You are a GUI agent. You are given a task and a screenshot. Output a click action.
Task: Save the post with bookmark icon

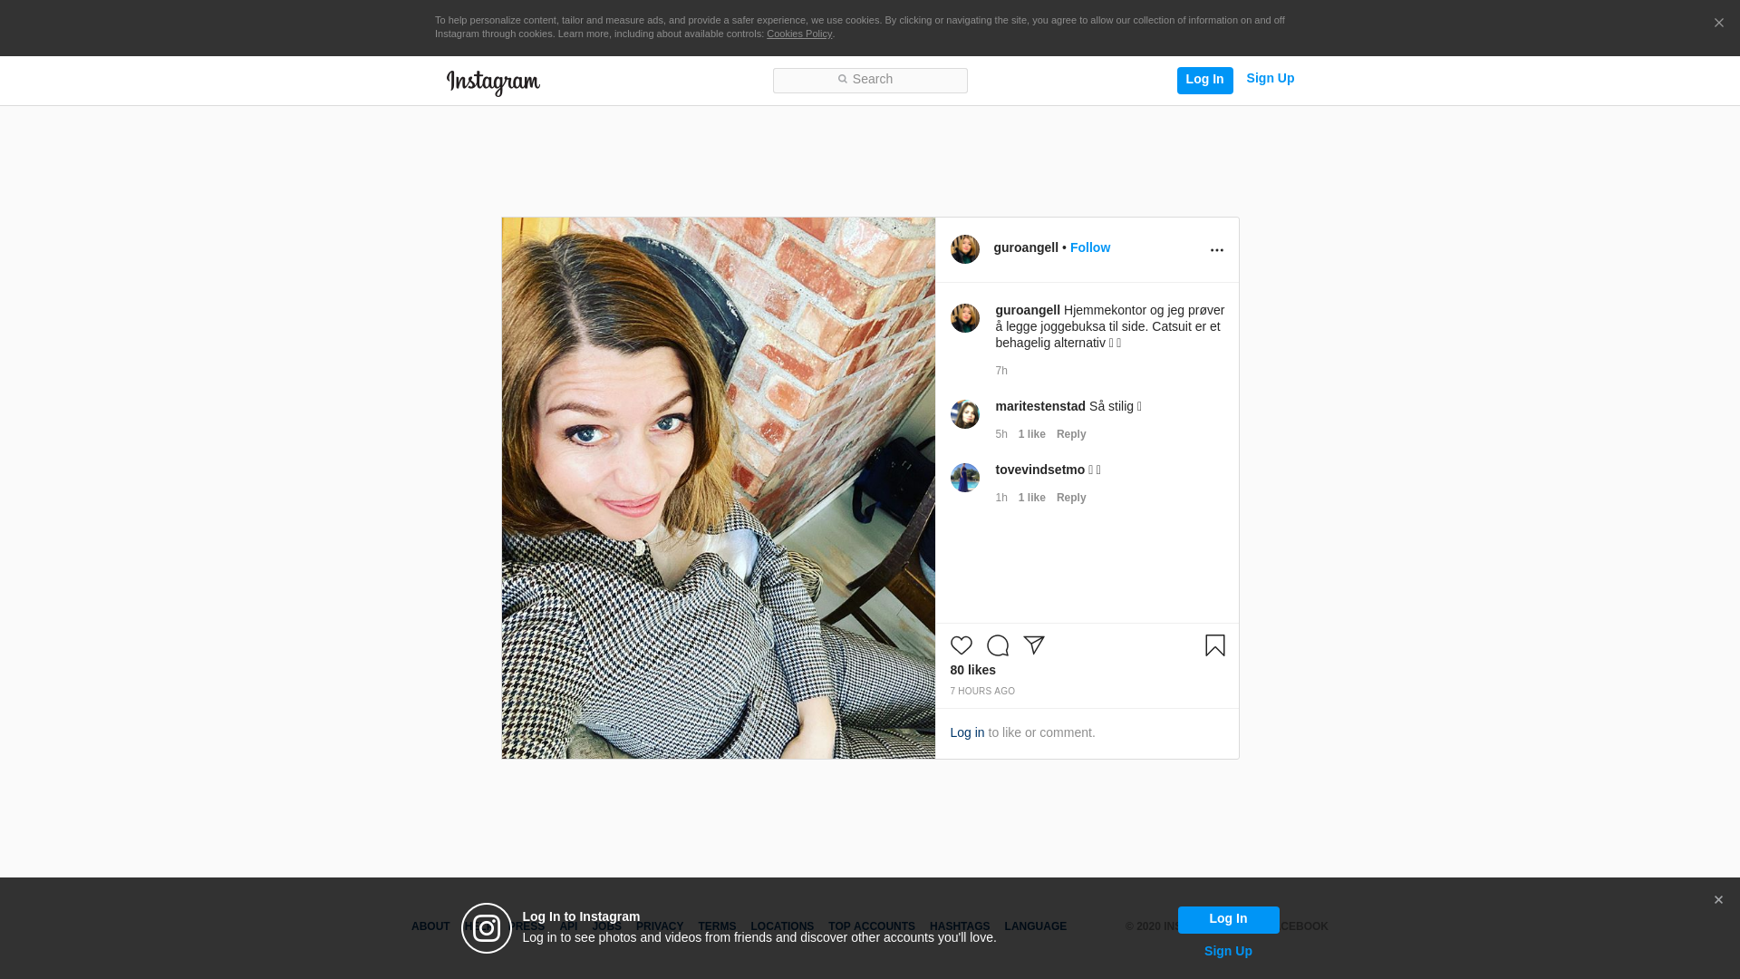point(1215,645)
